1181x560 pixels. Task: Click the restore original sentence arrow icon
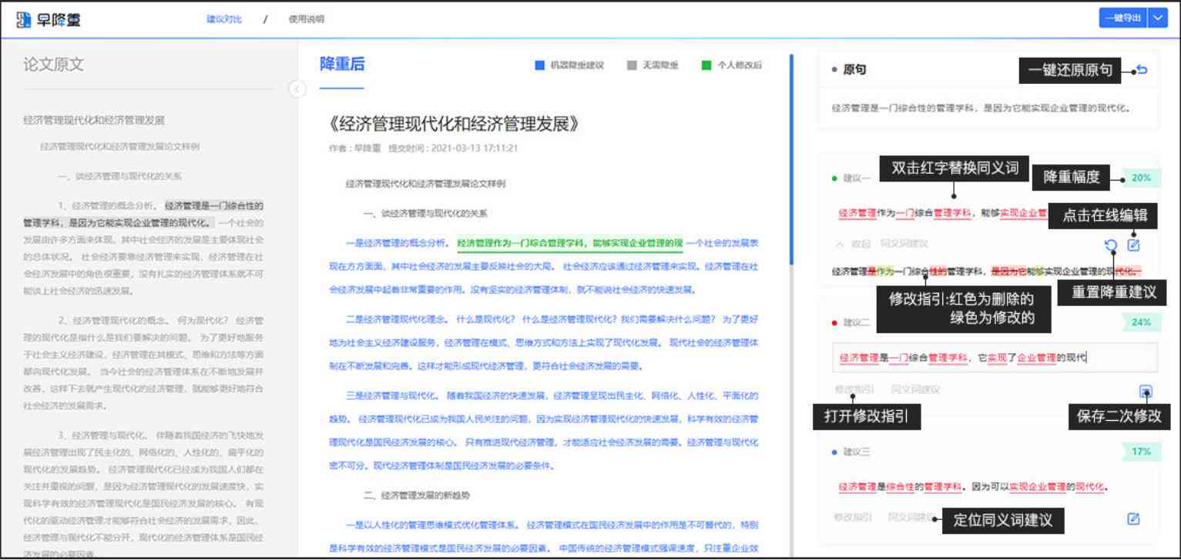pyautogui.click(x=1142, y=70)
